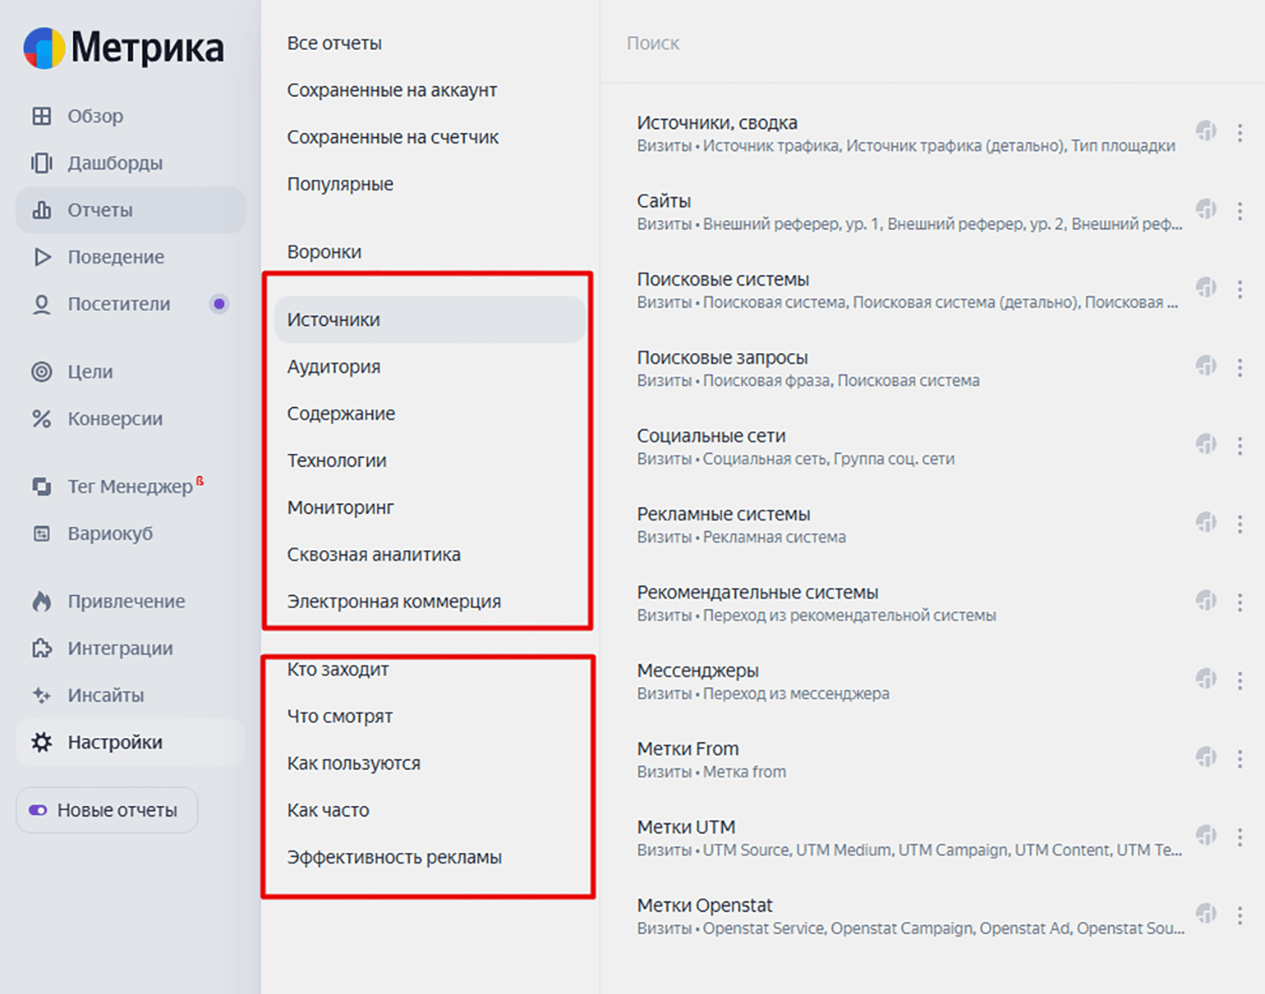Open Дашборды via its sidebar icon
Screen dimensions: 1265x994
pyautogui.click(x=42, y=163)
